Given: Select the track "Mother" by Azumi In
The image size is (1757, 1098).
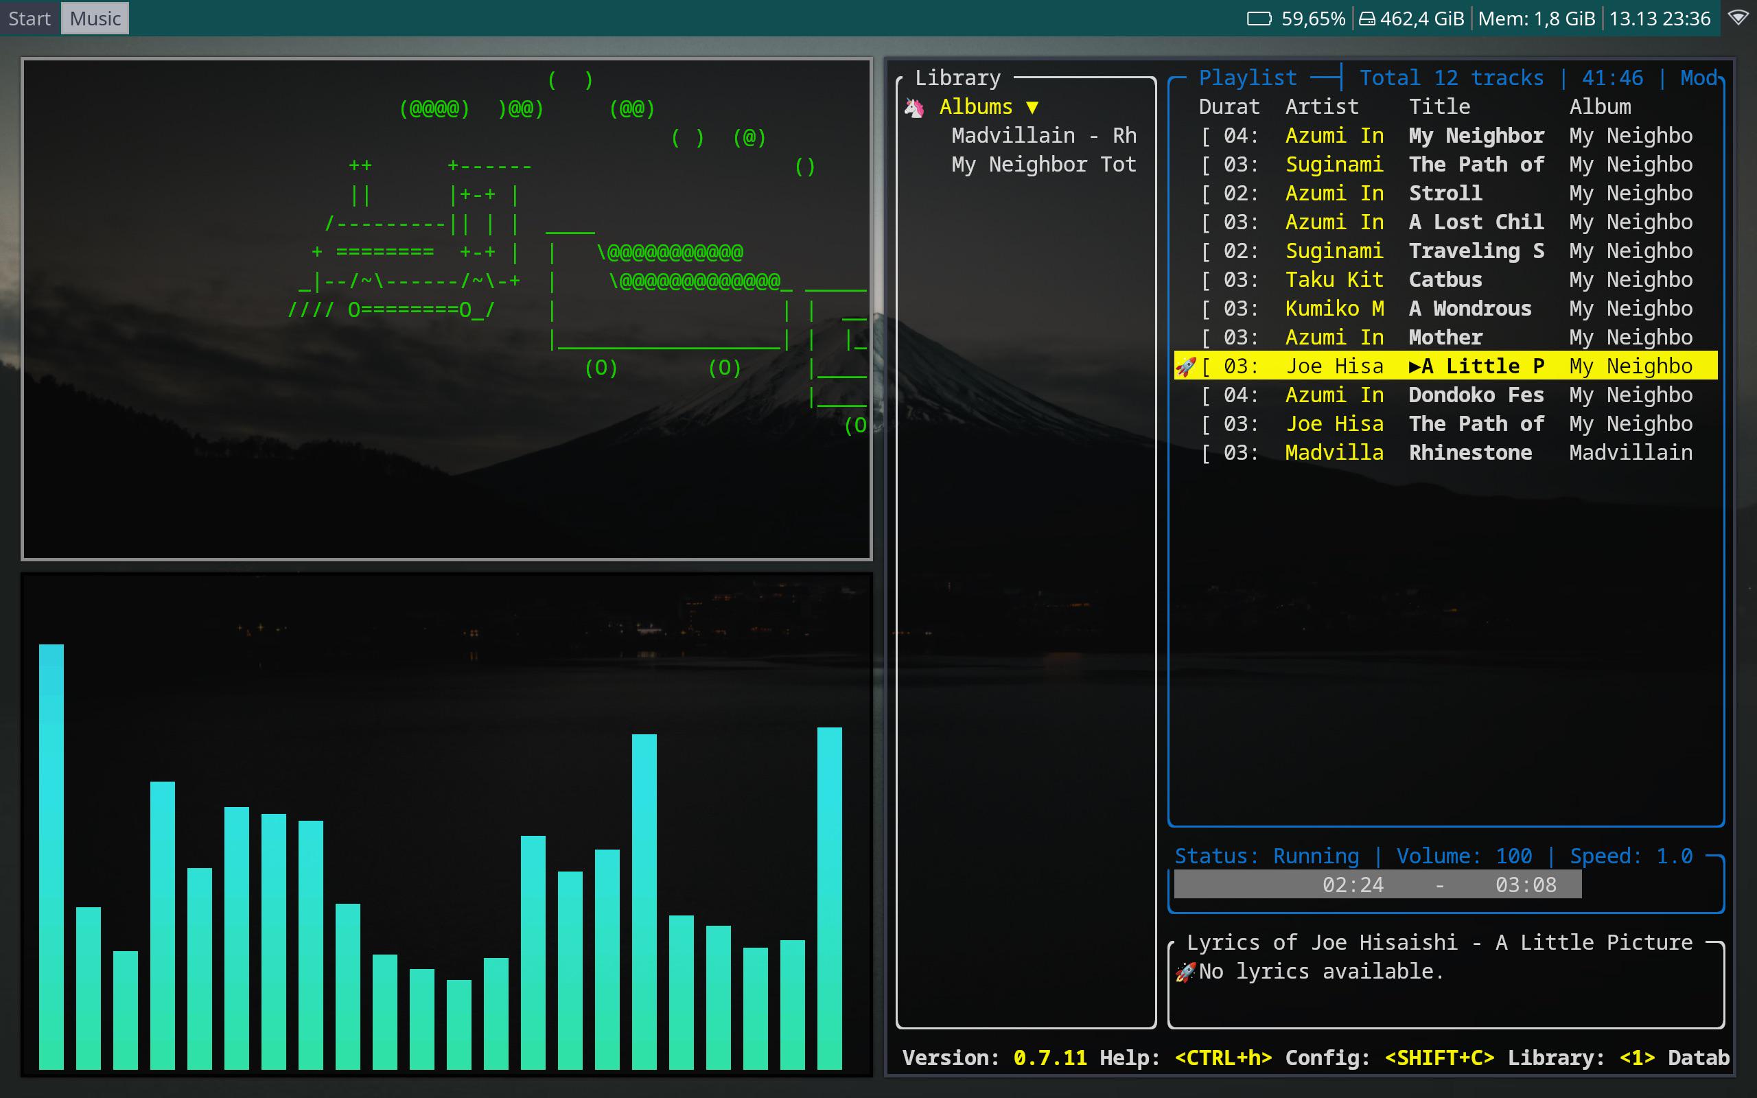Looking at the screenshot, I should click(x=1445, y=336).
